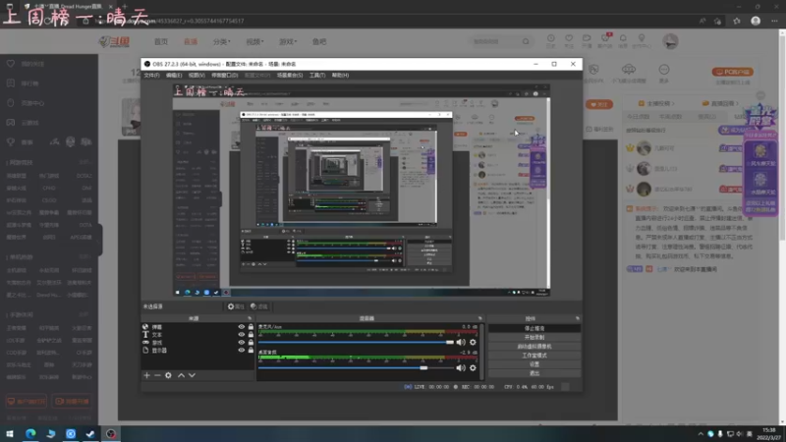Open advanced audio gear for 麦克风/Aux

click(x=473, y=342)
